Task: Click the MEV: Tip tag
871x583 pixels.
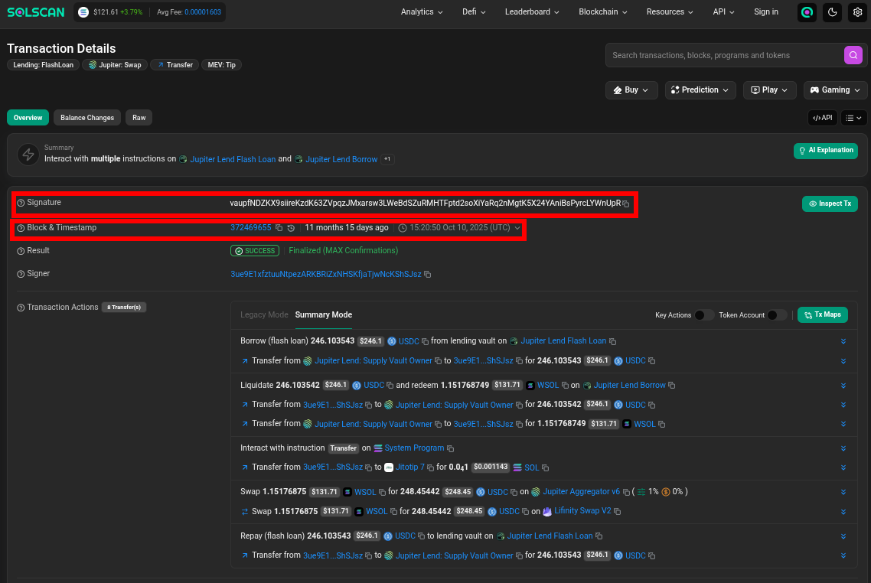Action: pos(222,65)
